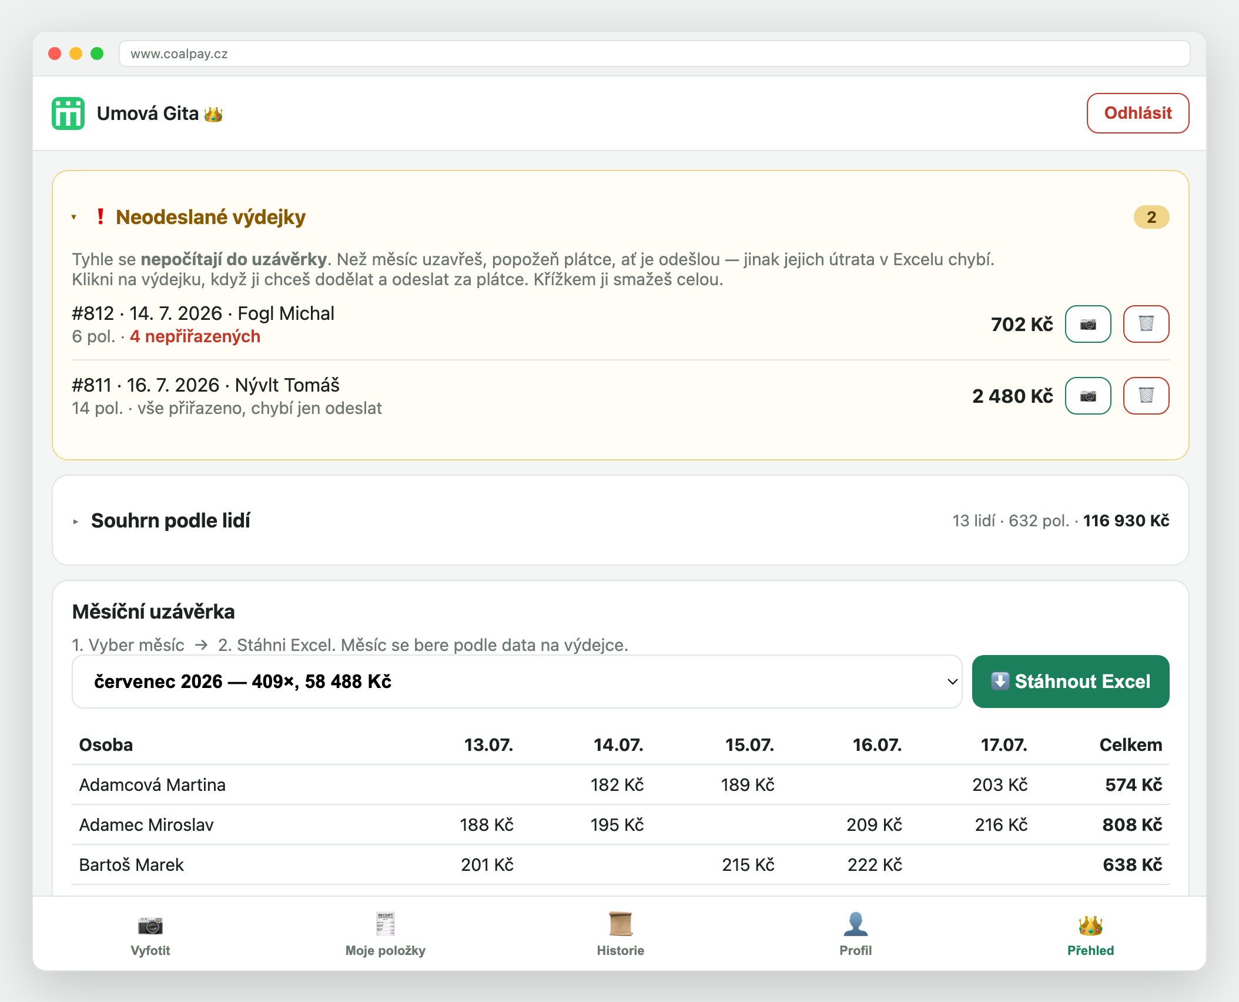Click the green calendar app logo
The image size is (1239, 1002).
(68, 113)
